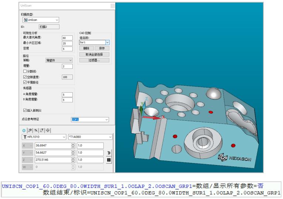Select the crosshair target tab icon
Image resolution: width=283 pixels, height=199 pixels.
(48, 130)
